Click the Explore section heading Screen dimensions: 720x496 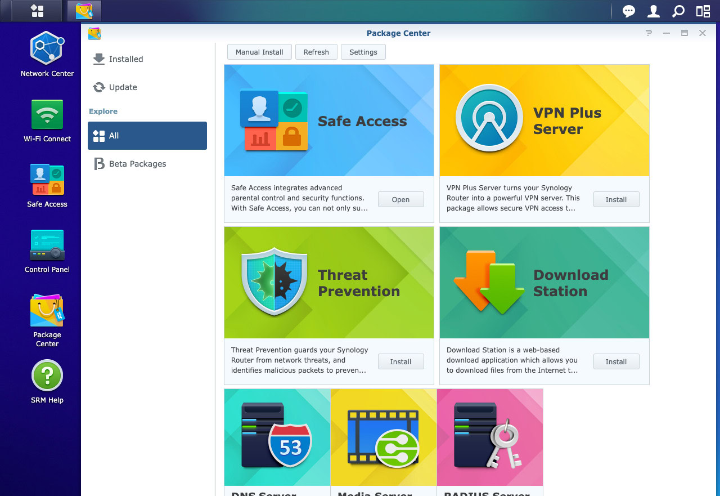tap(103, 111)
